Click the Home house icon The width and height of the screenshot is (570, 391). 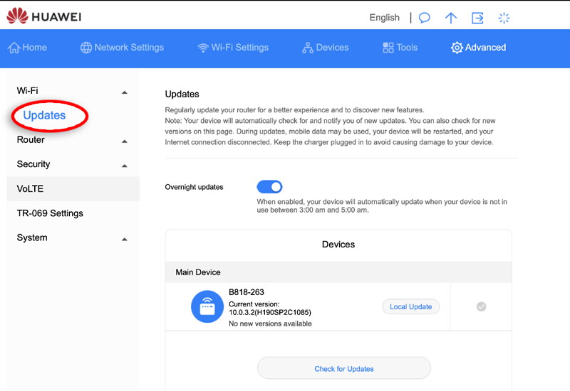tap(14, 48)
